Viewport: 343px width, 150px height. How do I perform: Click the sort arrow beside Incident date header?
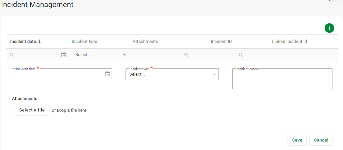pyautogui.click(x=39, y=42)
